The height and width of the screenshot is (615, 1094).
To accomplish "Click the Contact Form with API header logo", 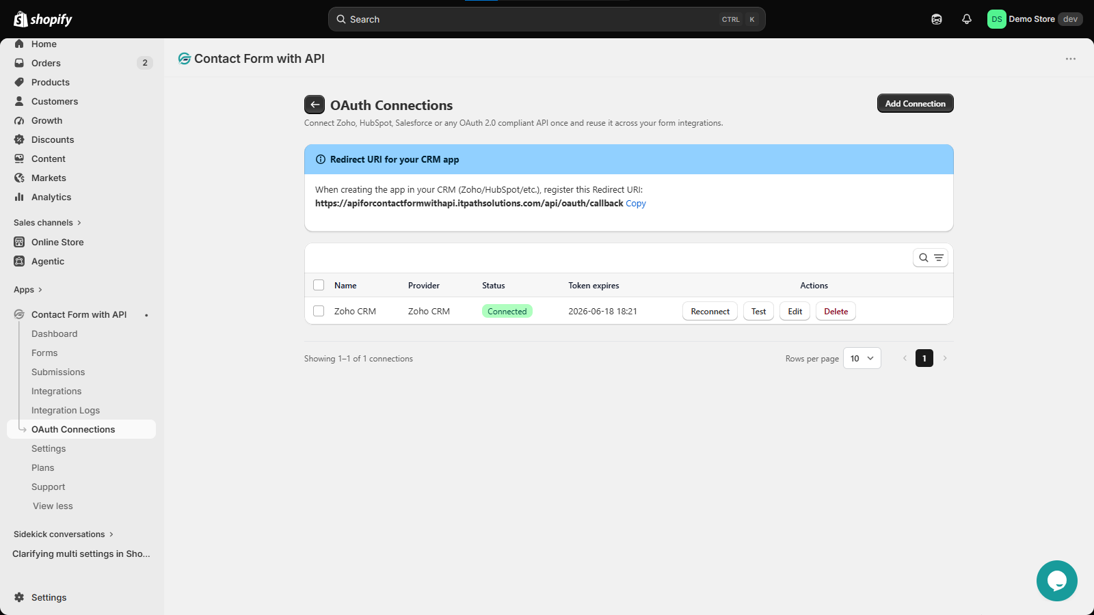I will (184, 59).
